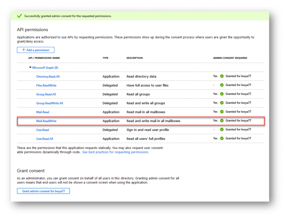The width and height of the screenshot is (285, 216).
Task: Click Application type in Directory.Read.All row
Action: pyautogui.click(x=111, y=76)
